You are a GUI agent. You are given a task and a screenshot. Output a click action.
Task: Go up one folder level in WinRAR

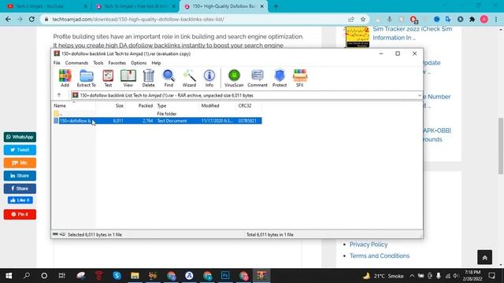pos(59,95)
